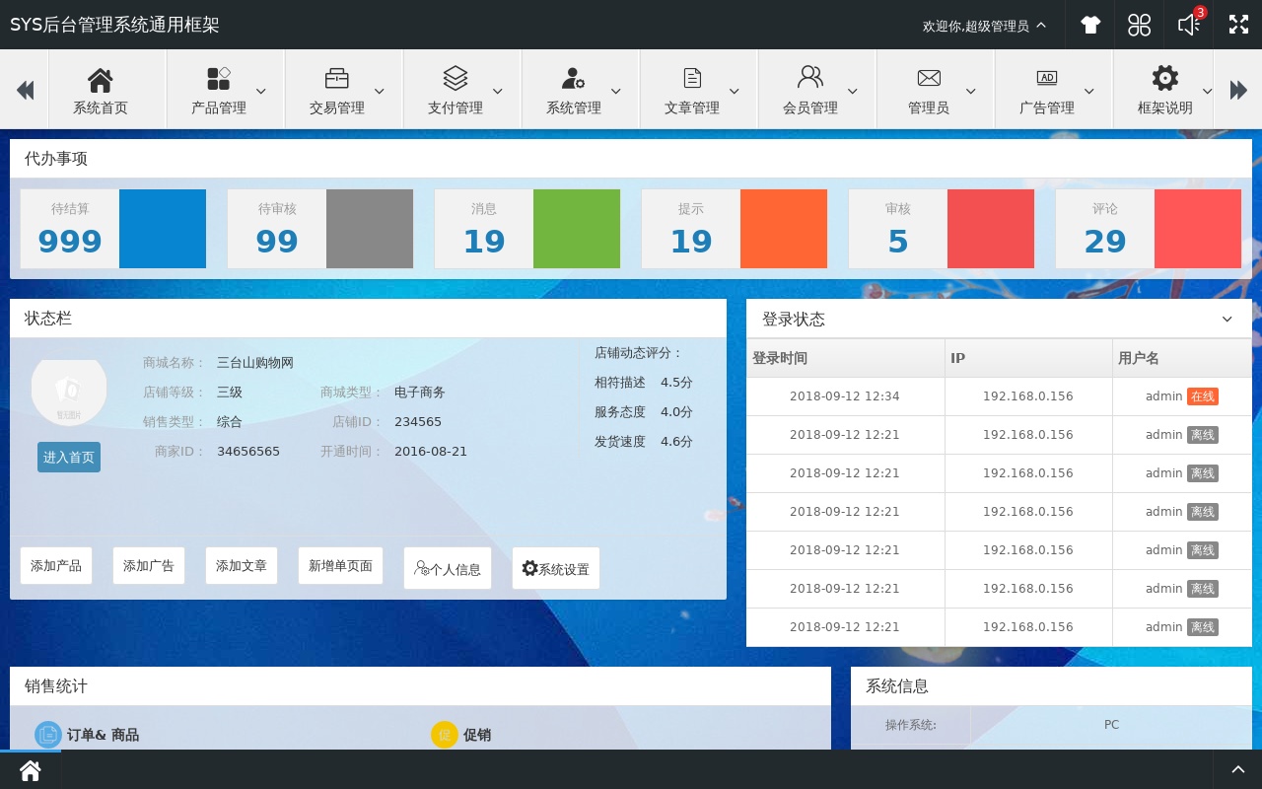Click the store logo placeholder image
The image size is (1262, 789).
point(69,393)
